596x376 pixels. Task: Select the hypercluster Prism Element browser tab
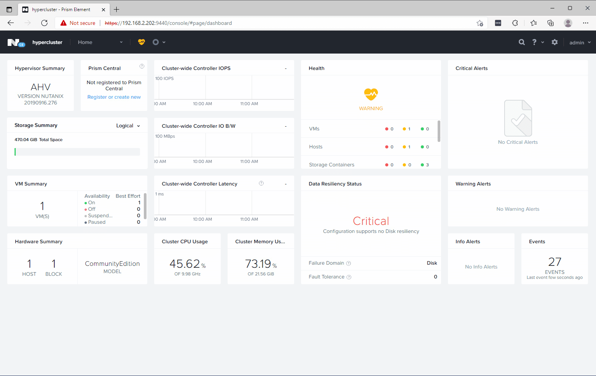(x=61, y=10)
